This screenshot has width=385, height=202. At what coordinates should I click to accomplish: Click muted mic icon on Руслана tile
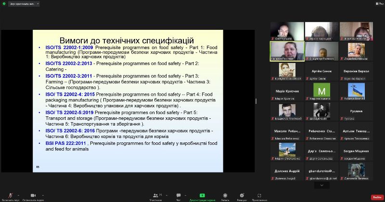pyautogui.click(x=342, y=118)
